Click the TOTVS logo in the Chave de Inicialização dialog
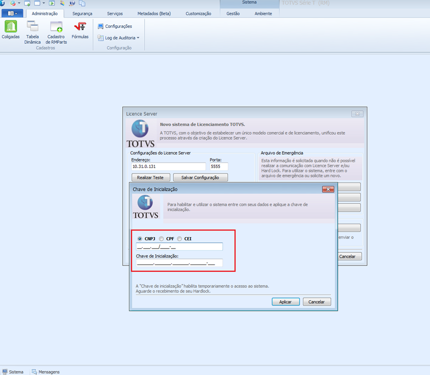 pyautogui.click(x=146, y=207)
